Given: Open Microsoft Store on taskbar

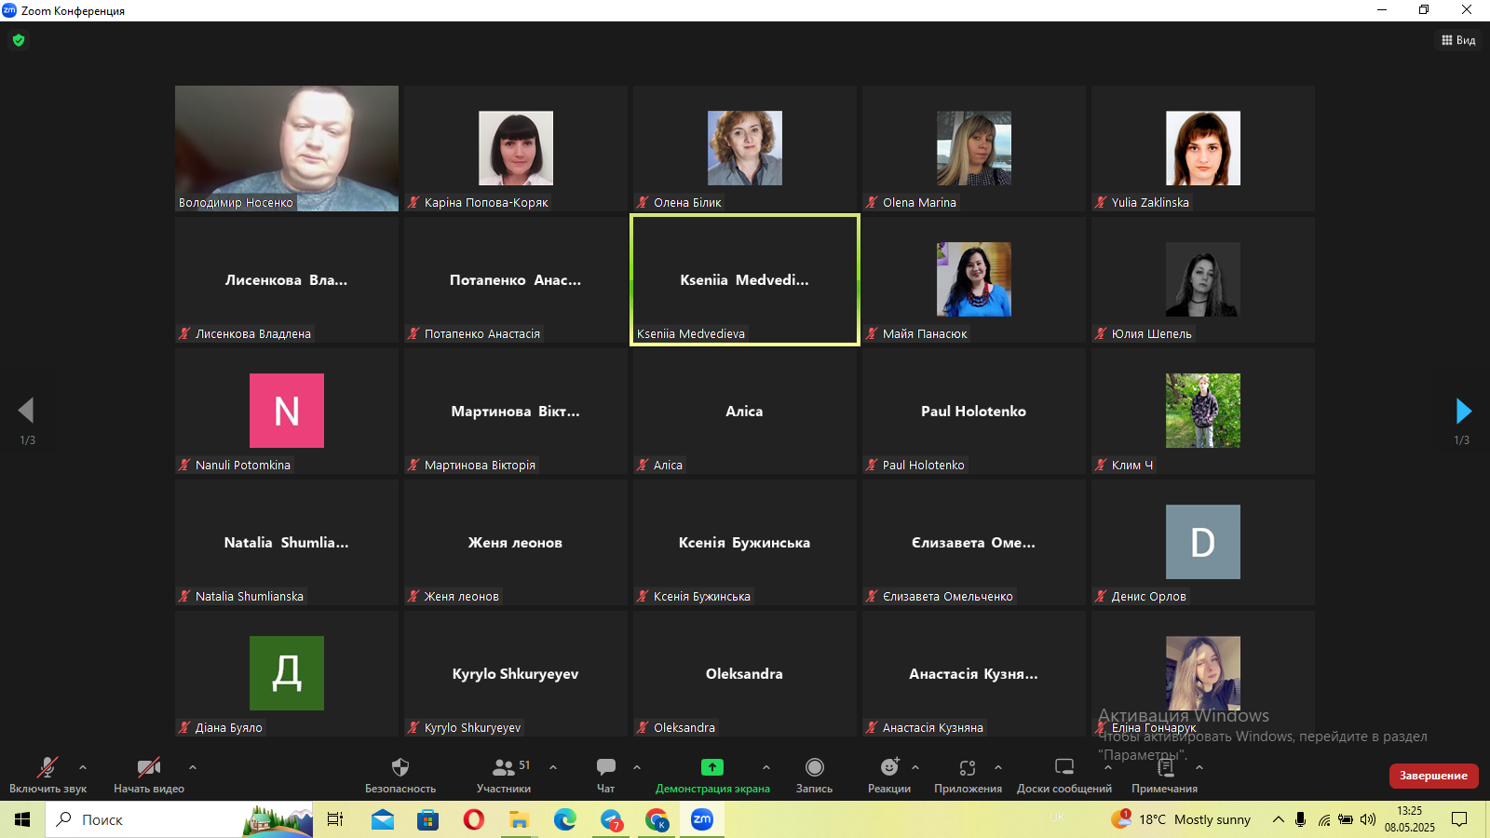Looking at the screenshot, I should point(427,819).
